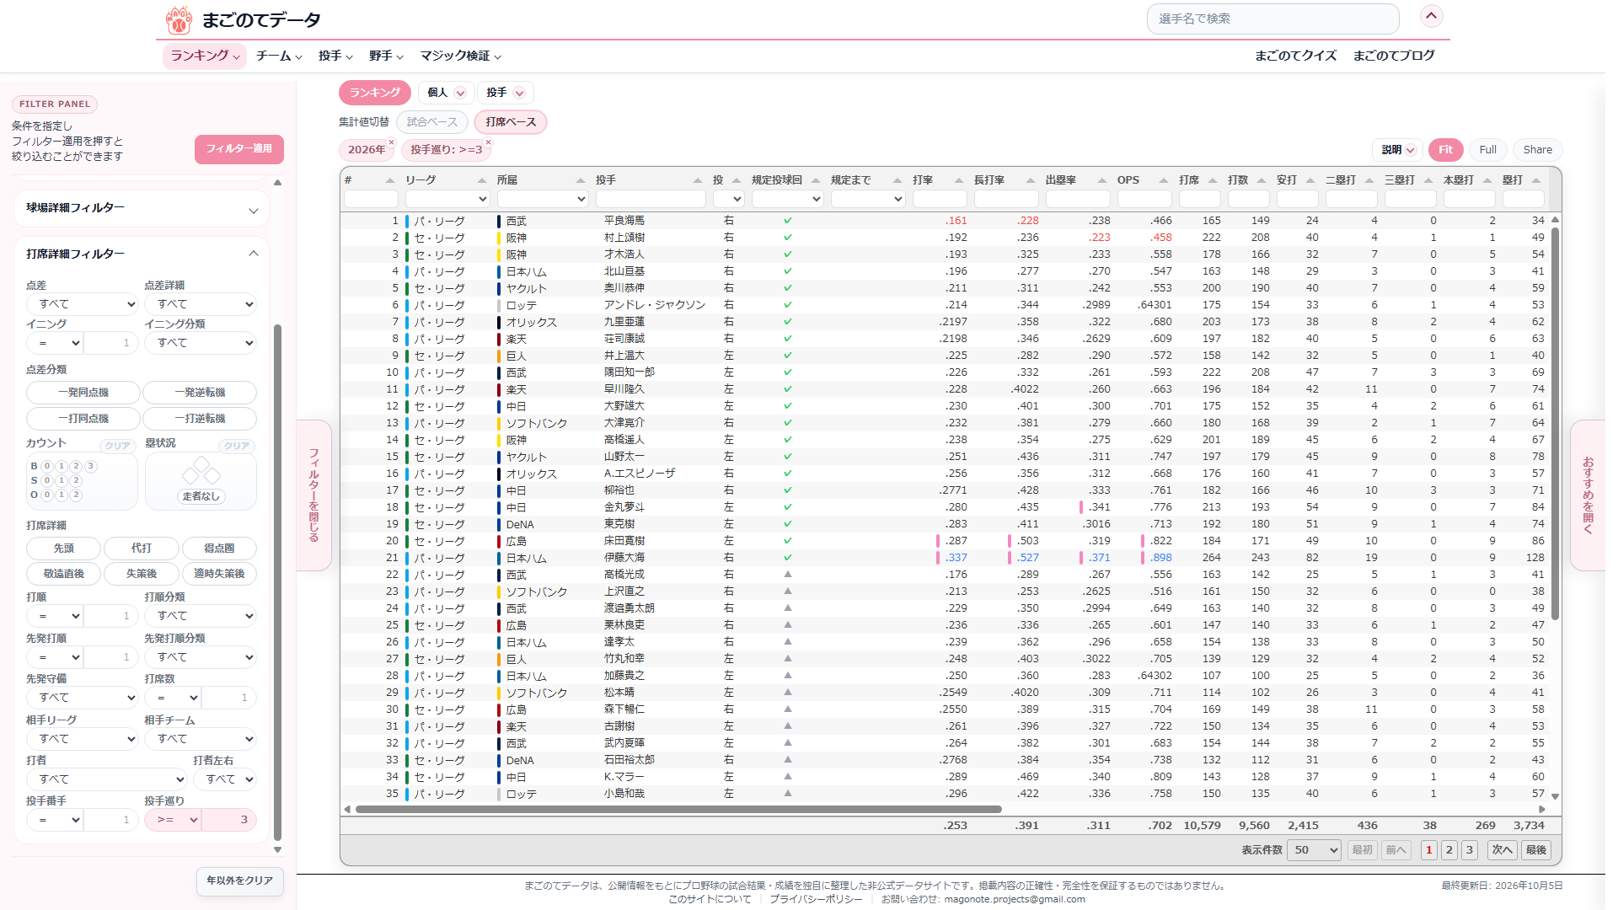Expand the 球場詳細フィルター section
Viewport: 1618px width, 910px height.
click(x=142, y=208)
